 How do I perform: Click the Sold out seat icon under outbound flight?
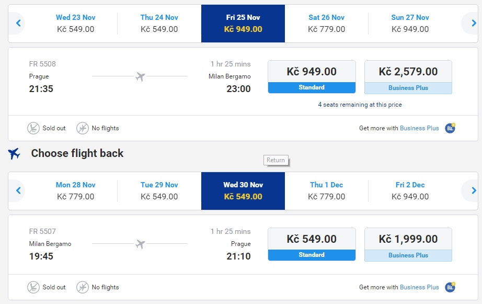33,128
